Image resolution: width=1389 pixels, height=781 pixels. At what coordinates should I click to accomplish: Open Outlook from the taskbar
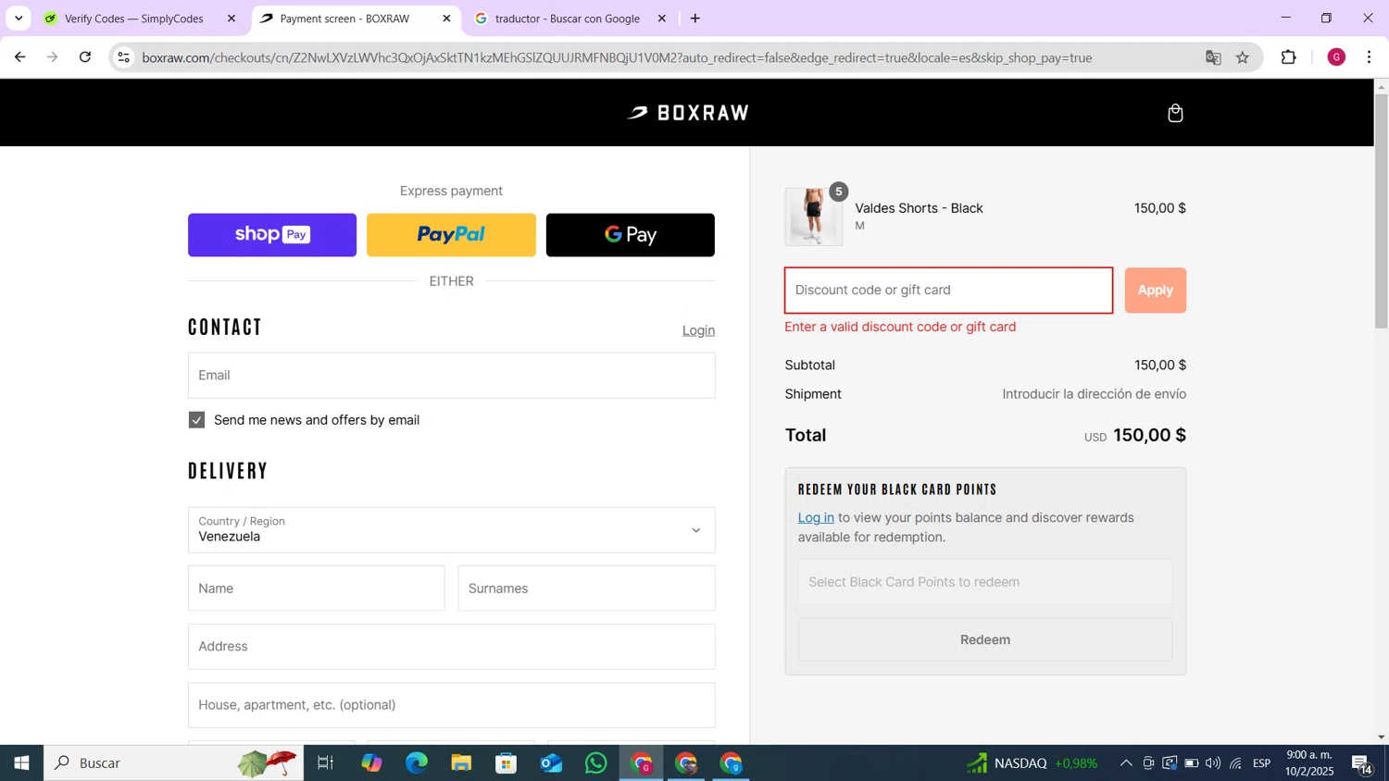coord(552,763)
